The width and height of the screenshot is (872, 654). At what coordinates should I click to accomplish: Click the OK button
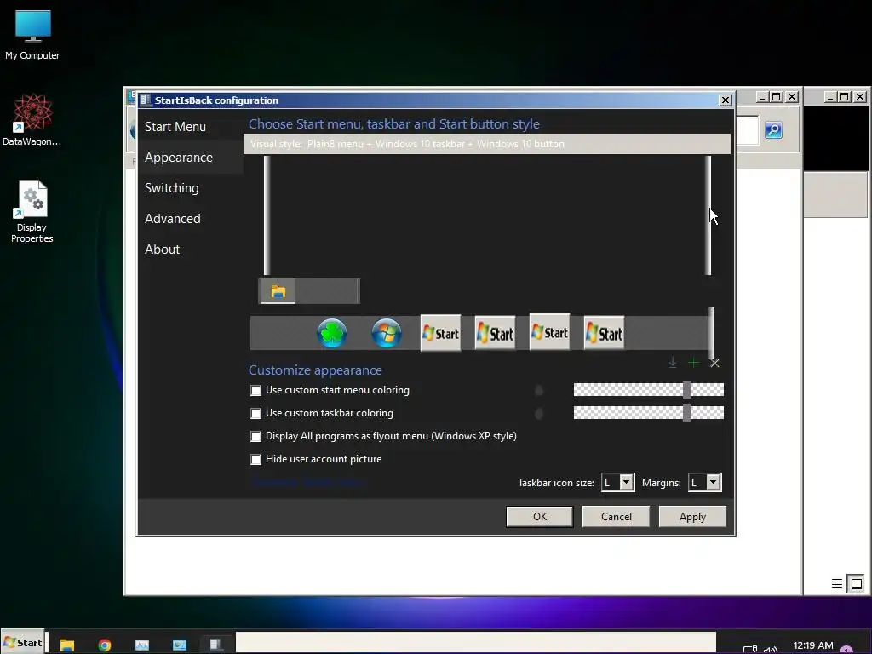539,517
